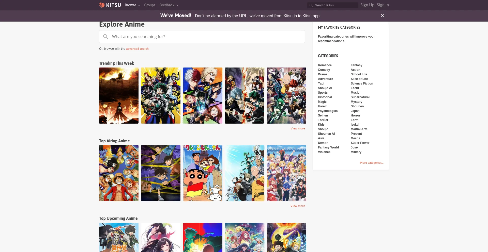
Task: Expand the Browse dropdown menu
Action: point(132,5)
